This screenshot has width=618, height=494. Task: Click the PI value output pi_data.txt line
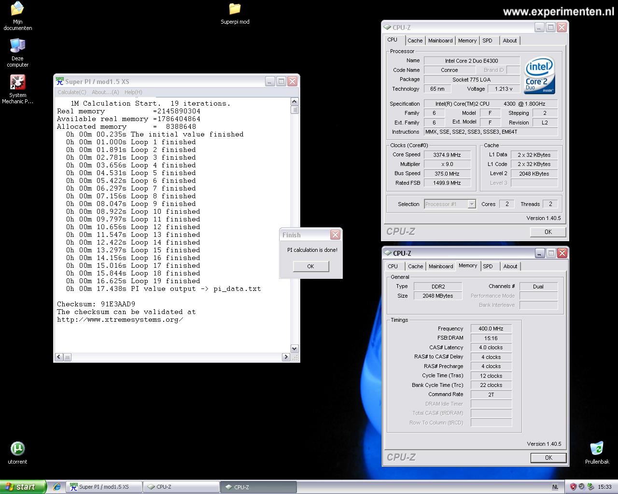[164, 288]
